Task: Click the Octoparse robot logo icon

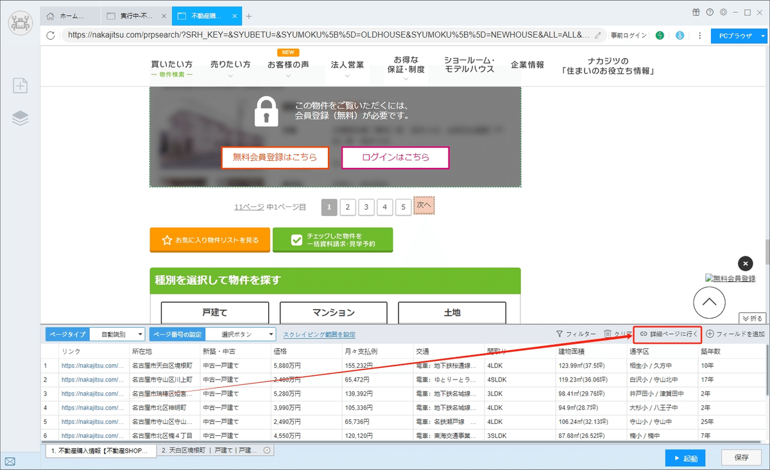Action: pos(21,24)
